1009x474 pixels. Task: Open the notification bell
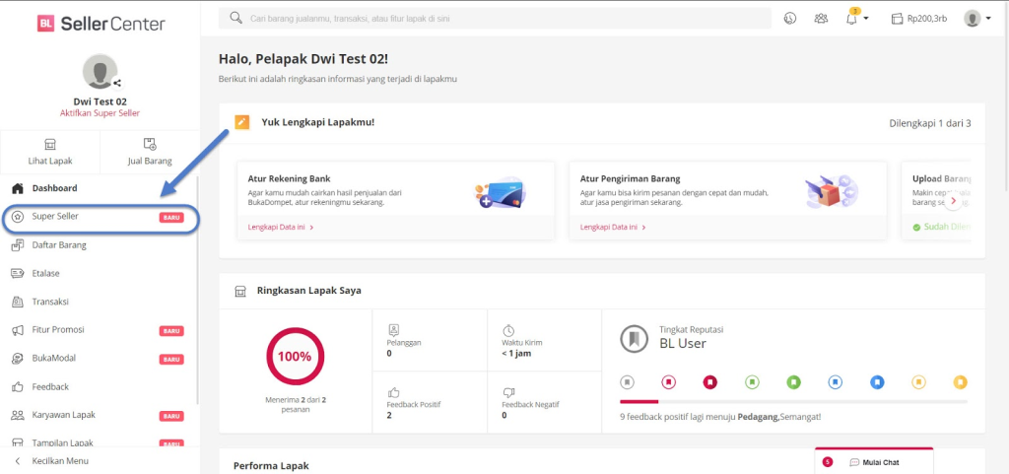[x=852, y=19]
